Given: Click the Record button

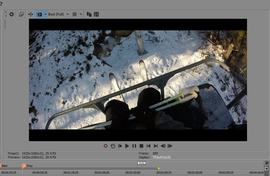Looking at the screenshot, I should click(106, 146).
